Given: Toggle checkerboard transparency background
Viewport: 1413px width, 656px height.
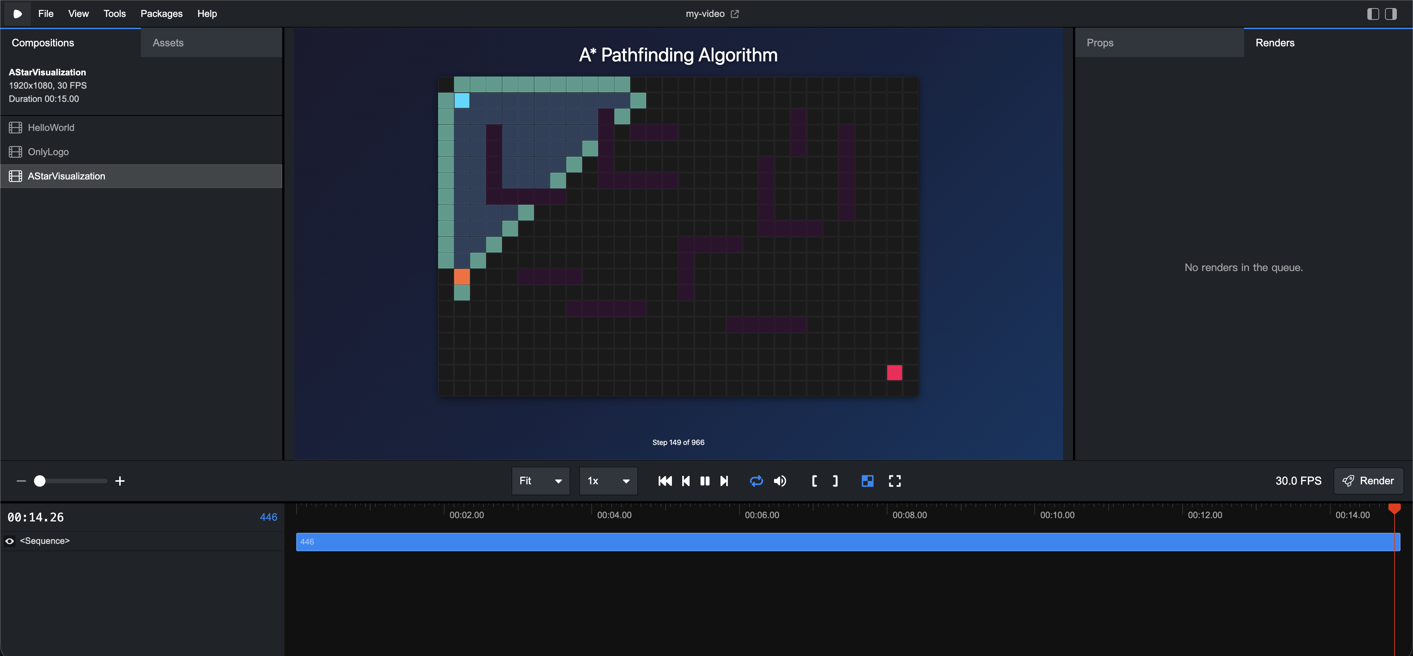Looking at the screenshot, I should point(867,481).
